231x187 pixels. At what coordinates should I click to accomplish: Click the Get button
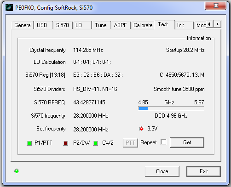click(187, 142)
